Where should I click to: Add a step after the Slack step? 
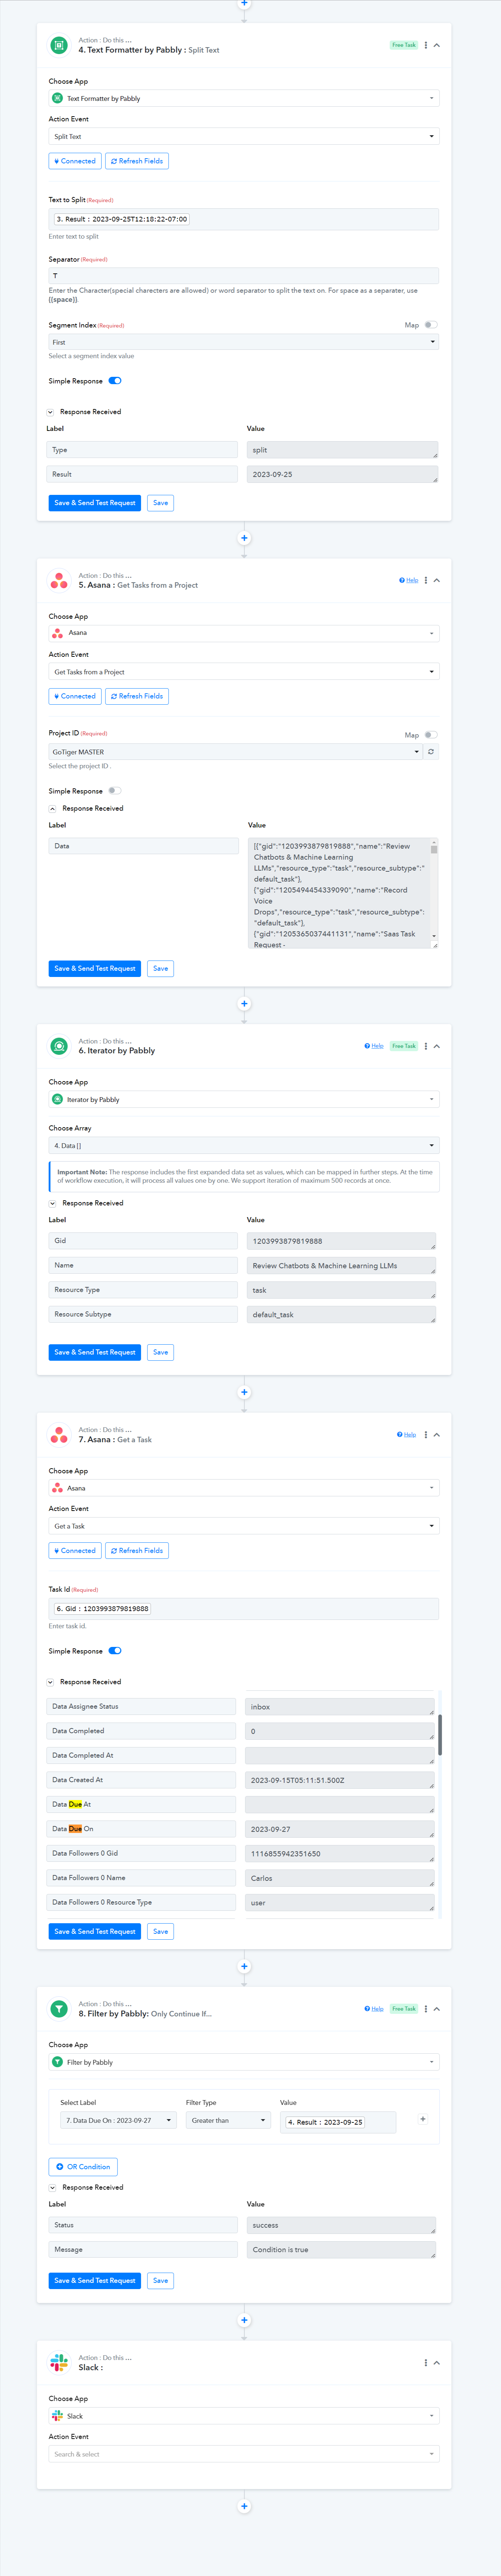[244, 2506]
